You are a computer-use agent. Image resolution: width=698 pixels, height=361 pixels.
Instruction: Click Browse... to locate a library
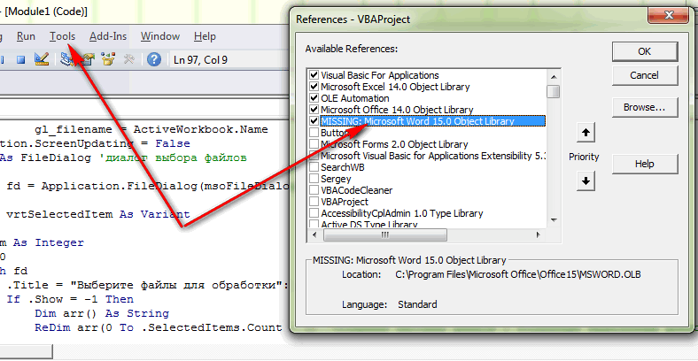645,108
